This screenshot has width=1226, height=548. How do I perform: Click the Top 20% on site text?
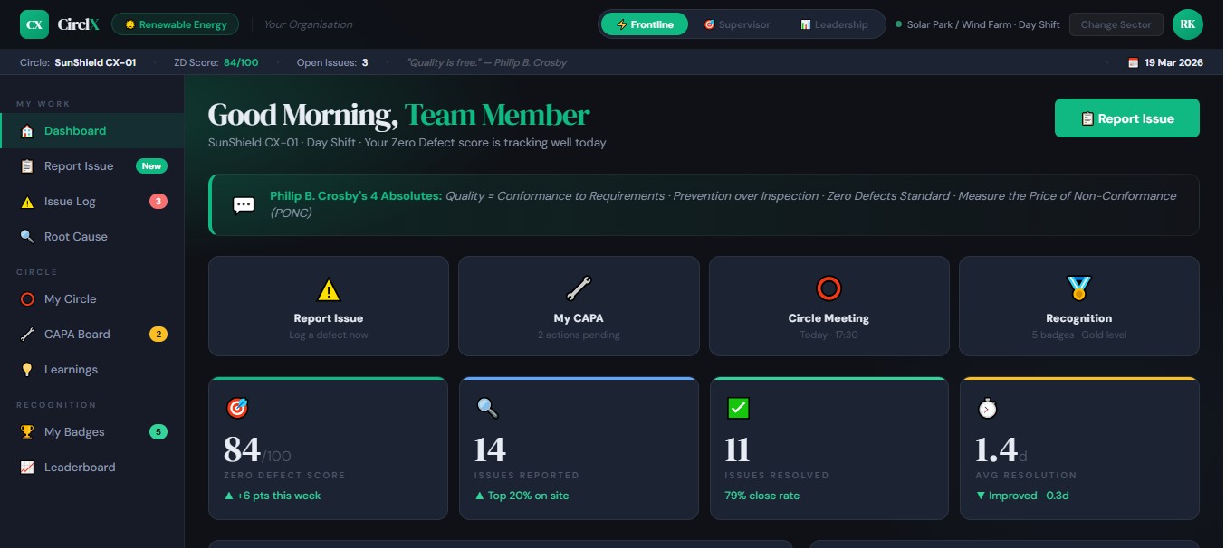tap(522, 496)
